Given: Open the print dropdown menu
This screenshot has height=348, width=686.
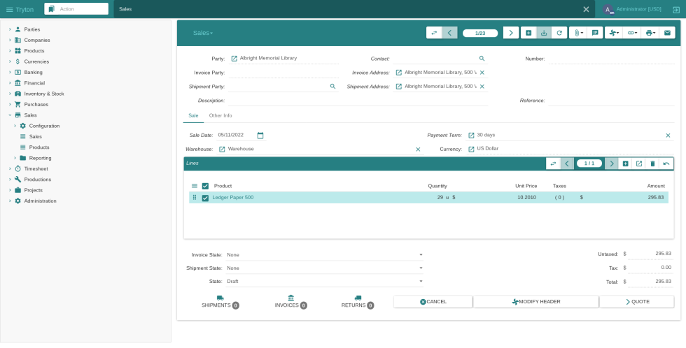Looking at the screenshot, I should [x=650, y=33].
